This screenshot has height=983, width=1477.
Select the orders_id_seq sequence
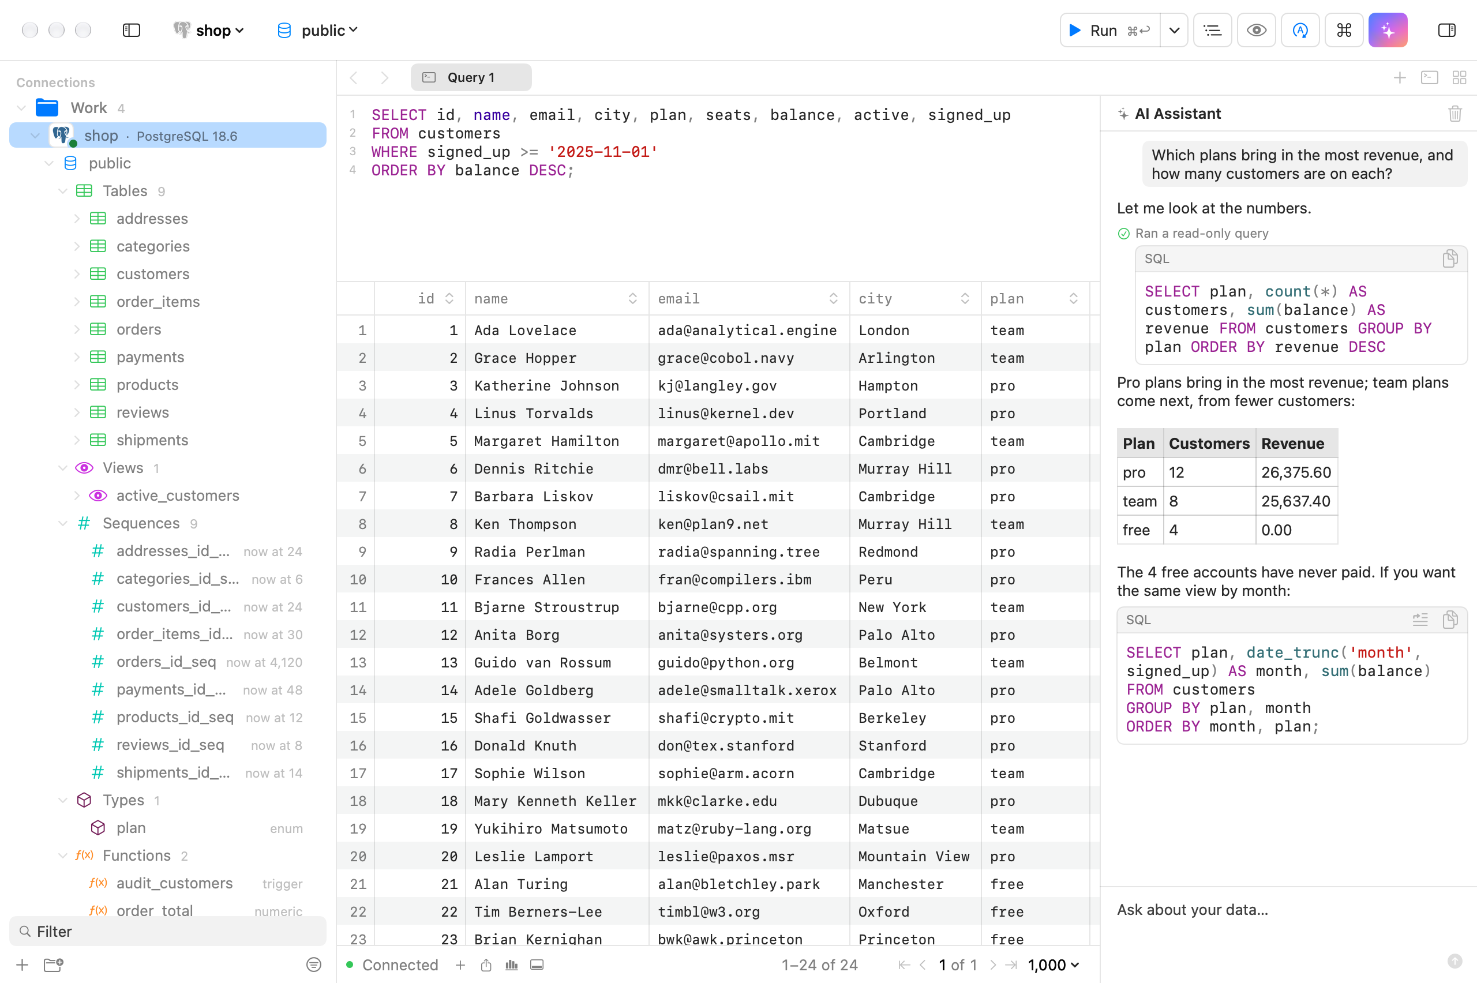(167, 662)
